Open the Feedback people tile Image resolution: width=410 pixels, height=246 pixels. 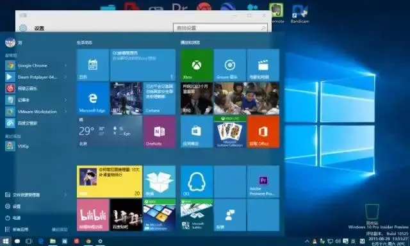tap(230, 215)
